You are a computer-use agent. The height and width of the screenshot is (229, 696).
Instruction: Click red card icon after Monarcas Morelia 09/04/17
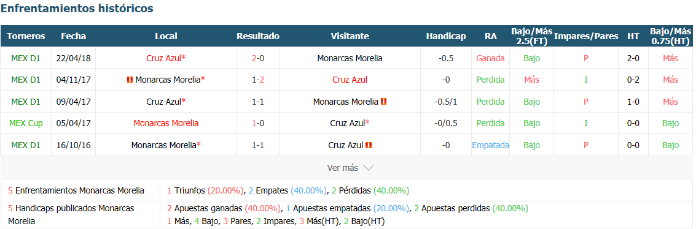coord(383,101)
